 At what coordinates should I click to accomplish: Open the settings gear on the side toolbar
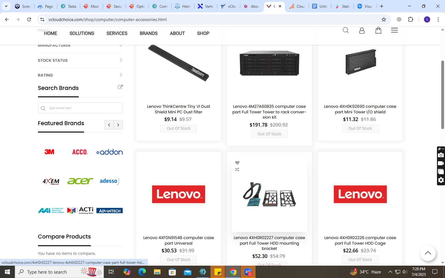pyautogui.click(x=441, y=180)
